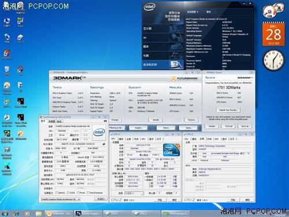Click the To Excel button in 3DMark Score
The image size is (289, 217).
(228, 126)
